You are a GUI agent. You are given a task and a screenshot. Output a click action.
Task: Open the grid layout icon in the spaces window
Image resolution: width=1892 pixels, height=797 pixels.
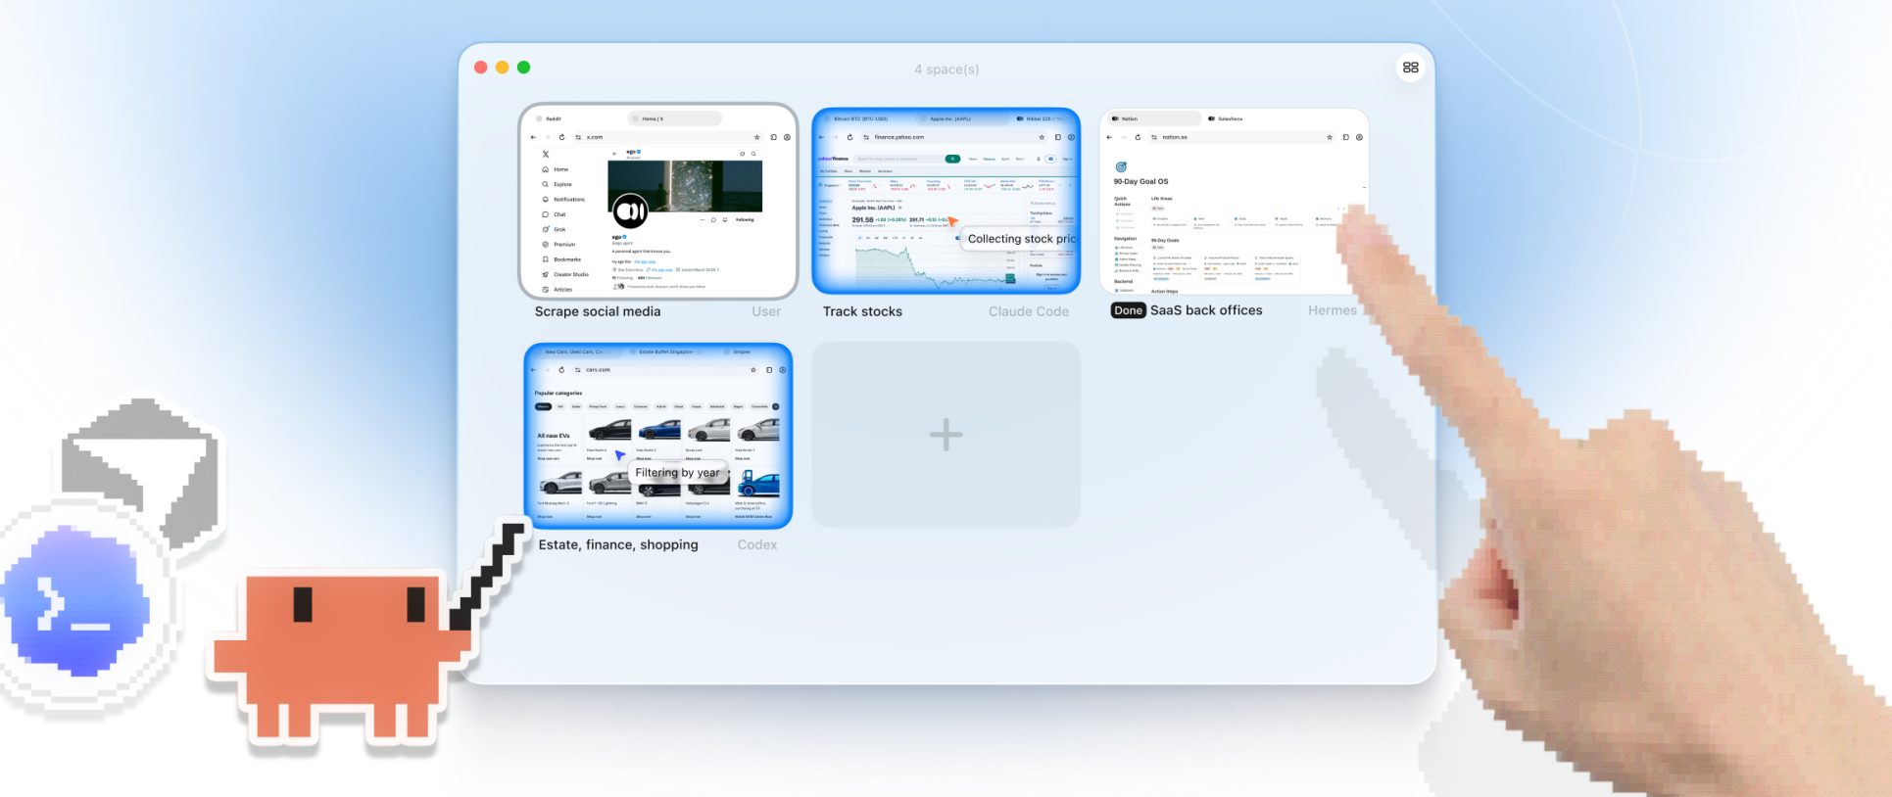coord(1410,68)
